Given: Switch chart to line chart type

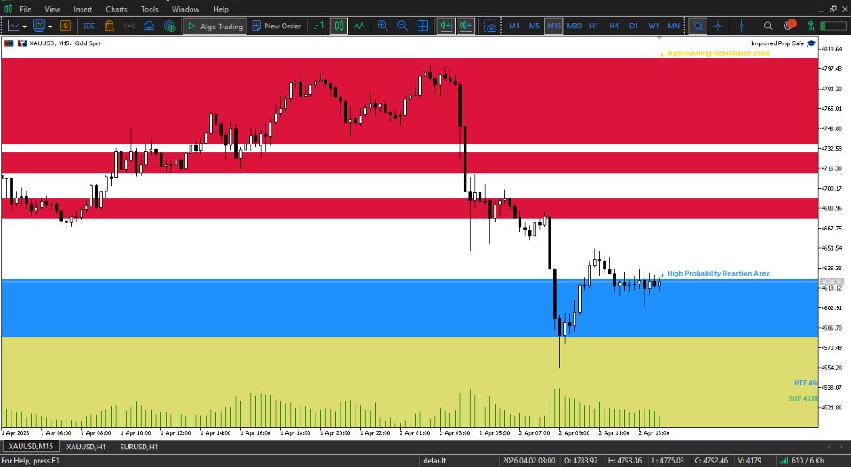Looking at the screenshot, I should click(x=359, y=26).
